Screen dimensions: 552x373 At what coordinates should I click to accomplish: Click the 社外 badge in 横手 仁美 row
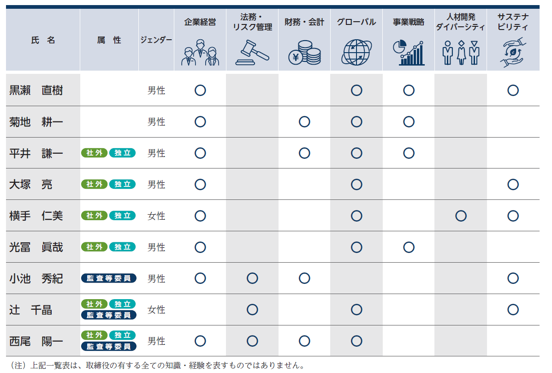tap(95, 216)
